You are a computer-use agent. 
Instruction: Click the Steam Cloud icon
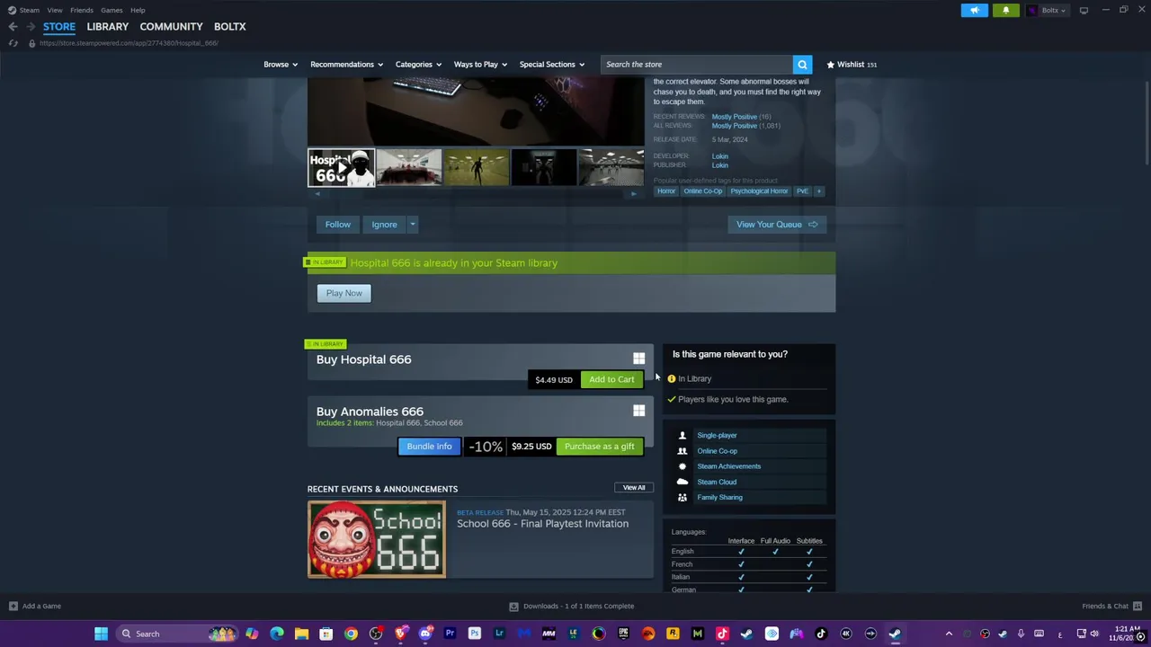click(682, 482)
